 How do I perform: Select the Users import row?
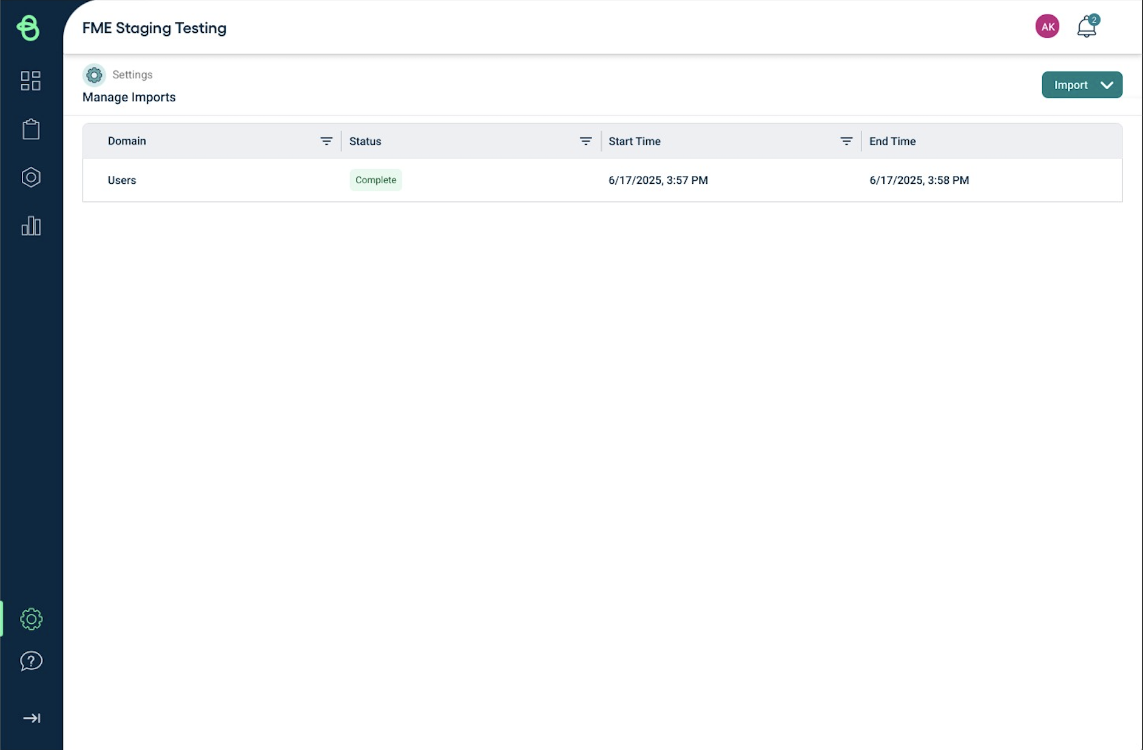[x=121, y=180]
